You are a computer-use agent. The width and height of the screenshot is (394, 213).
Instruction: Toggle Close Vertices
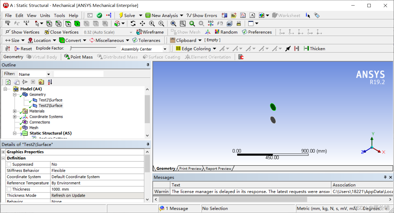pyautogui.click(x=61, y=32)
